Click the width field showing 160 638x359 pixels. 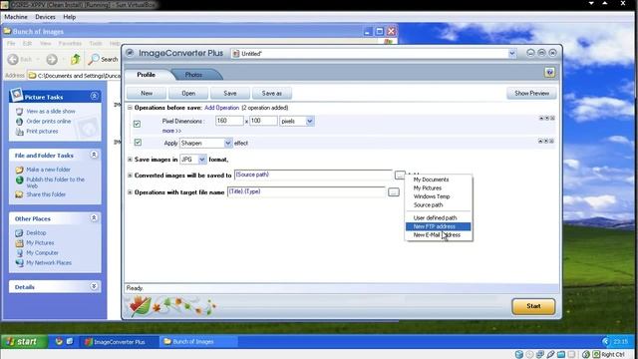point(229,121)
